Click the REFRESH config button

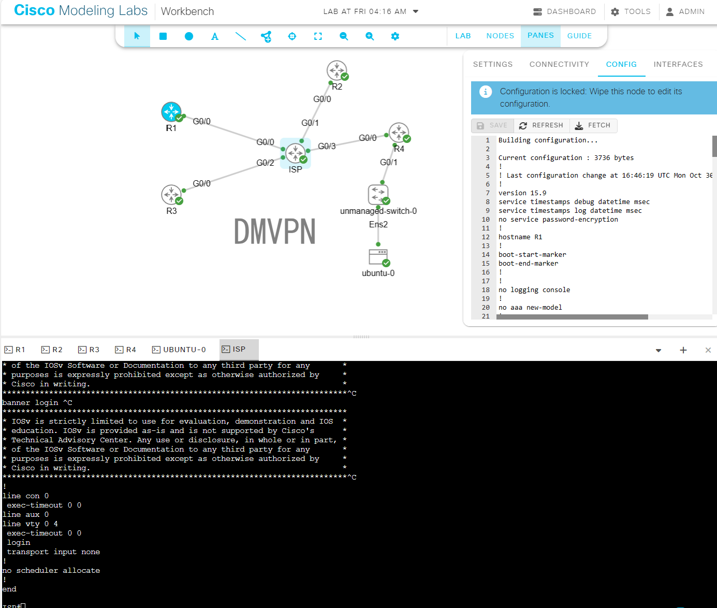click(542, 125)
